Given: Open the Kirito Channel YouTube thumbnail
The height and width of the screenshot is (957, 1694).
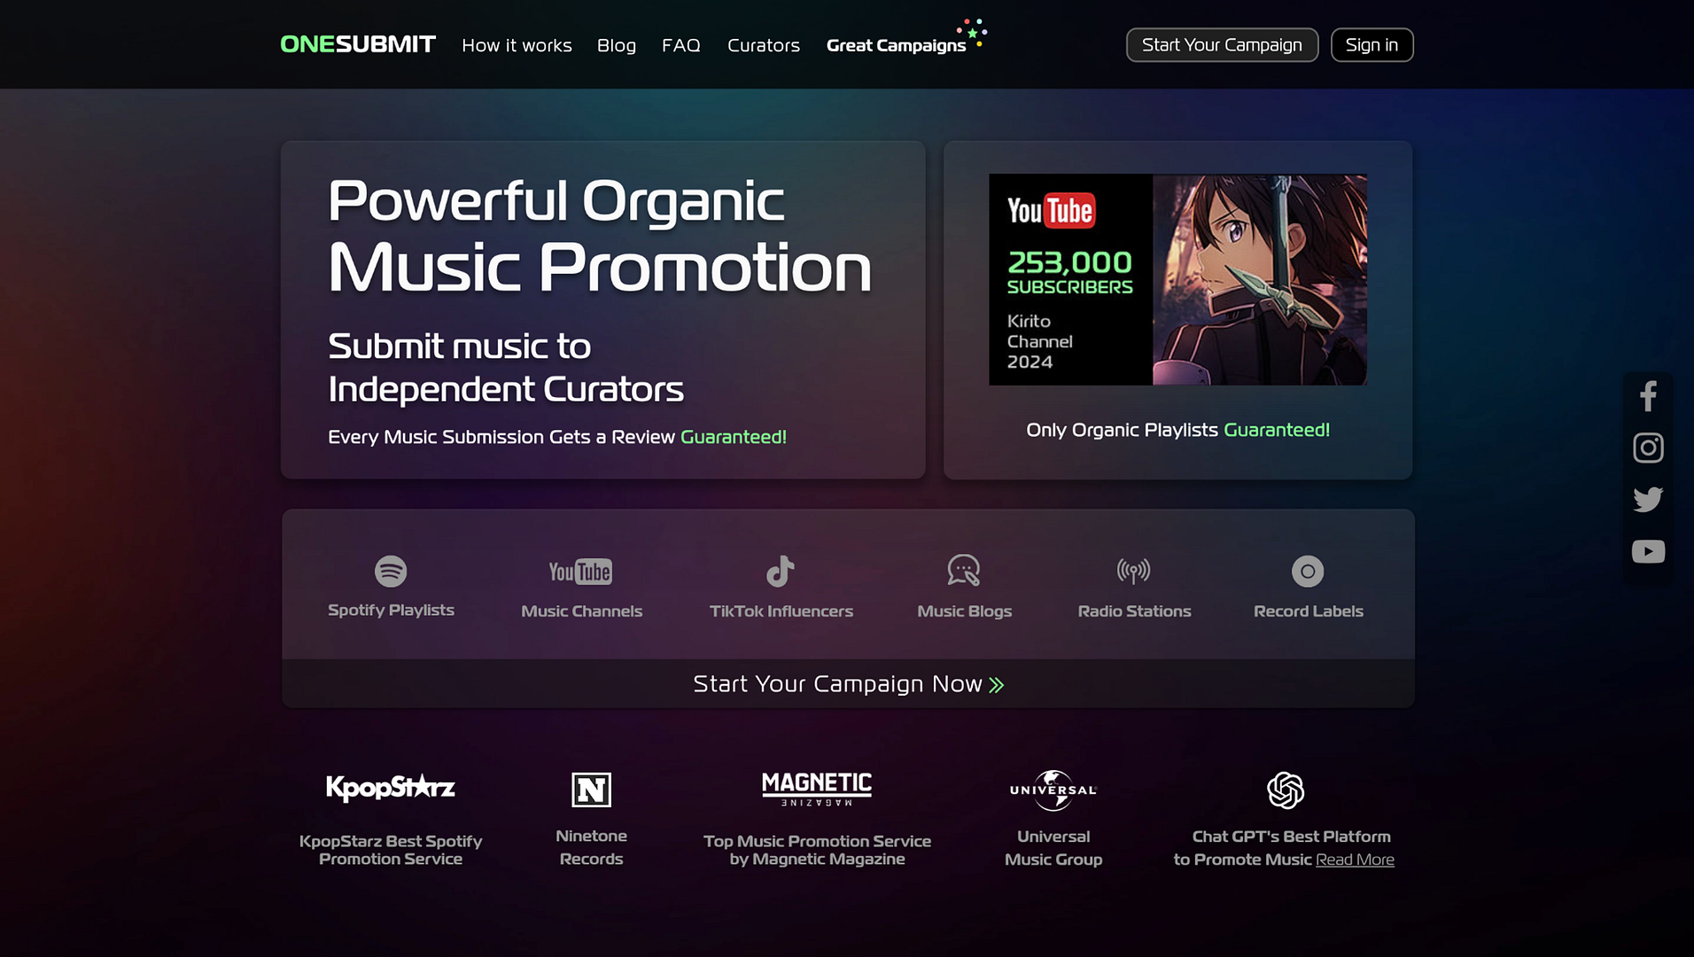Looking at the screenshot, I should [x=1177, y=279].
